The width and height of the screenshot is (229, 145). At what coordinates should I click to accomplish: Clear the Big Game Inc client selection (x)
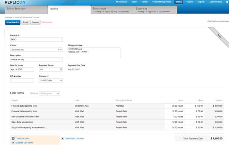click(x=59, y=50)
